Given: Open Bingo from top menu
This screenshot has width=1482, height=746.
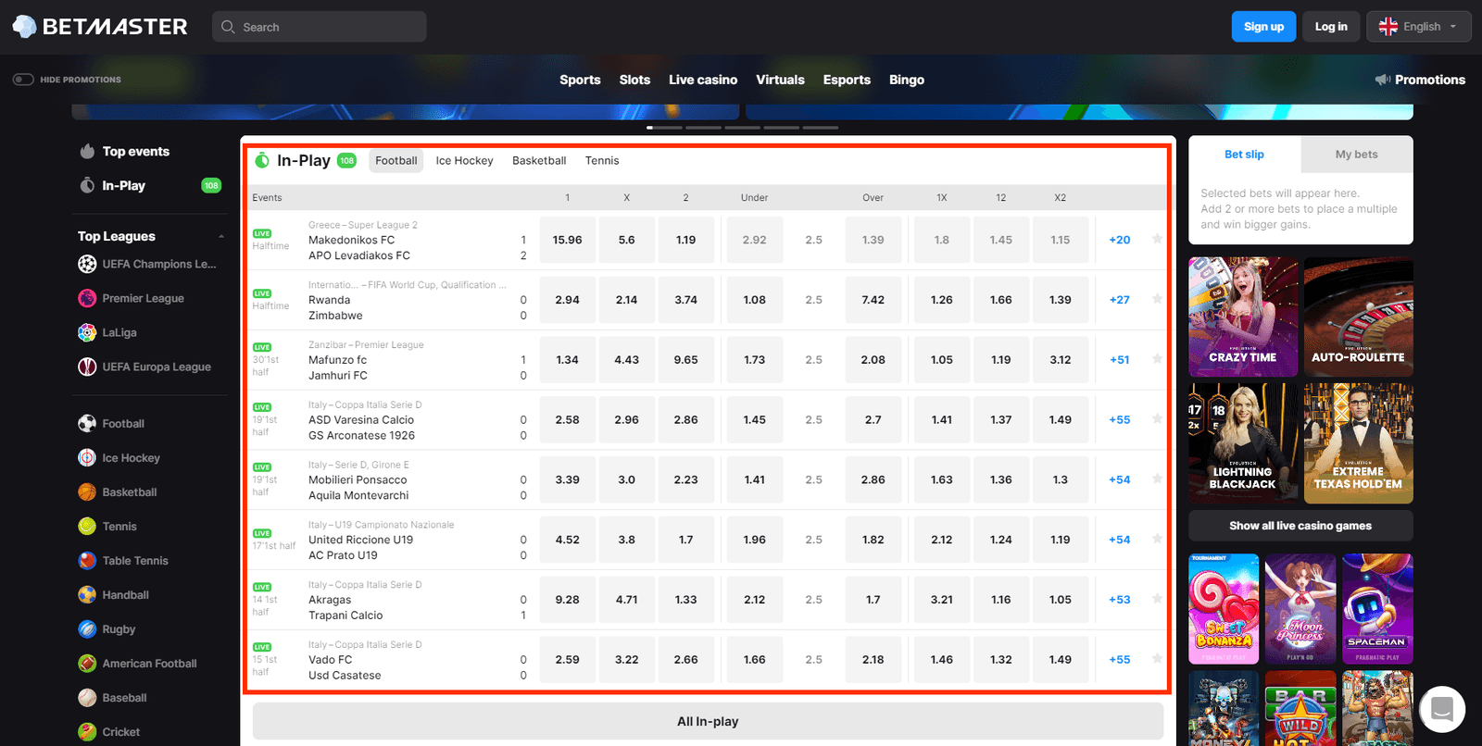Looking at the screenshot, I should 907,80.
